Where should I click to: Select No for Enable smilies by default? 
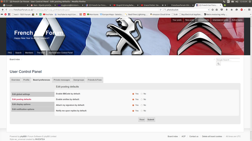142,99
